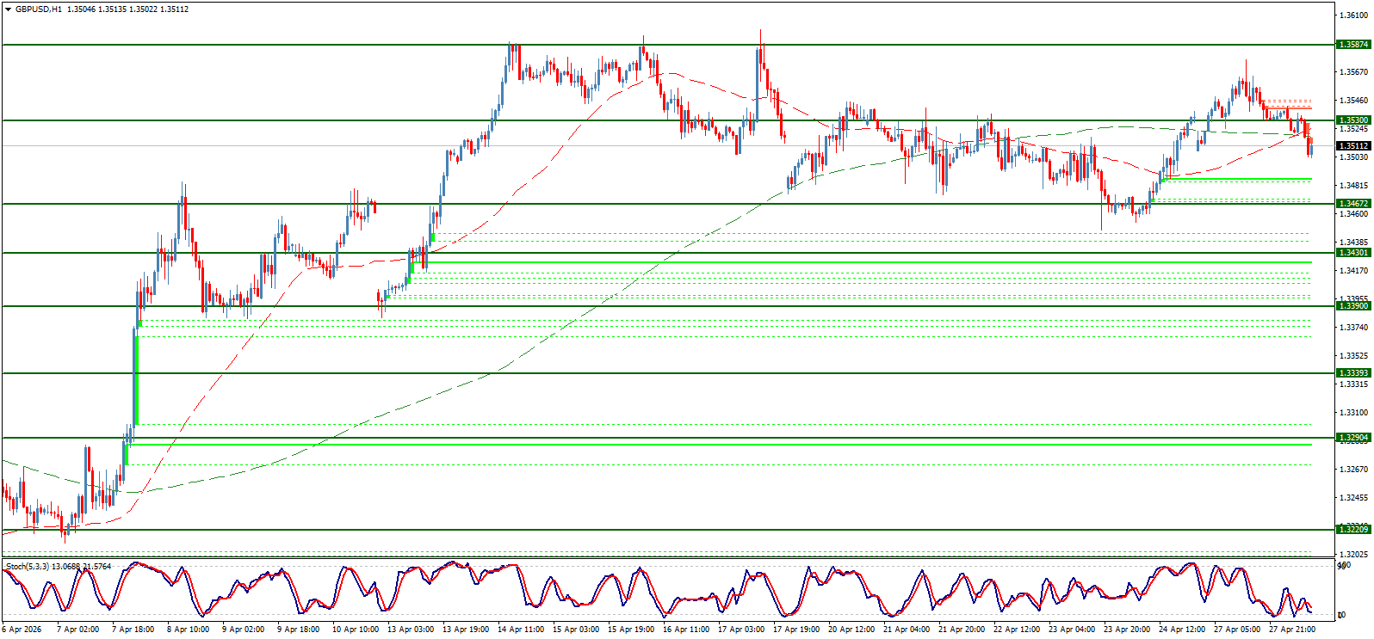Click the 14 Apr 11:00 time label
This screenshot has width=1374, height=639.
(x=521, y=630)
